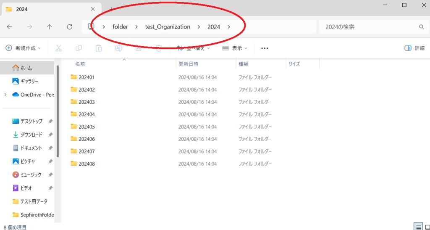Click the Paste clipboard icon
Screen dimensions: 430x230
pyautogui.click(x=99, y=48)
